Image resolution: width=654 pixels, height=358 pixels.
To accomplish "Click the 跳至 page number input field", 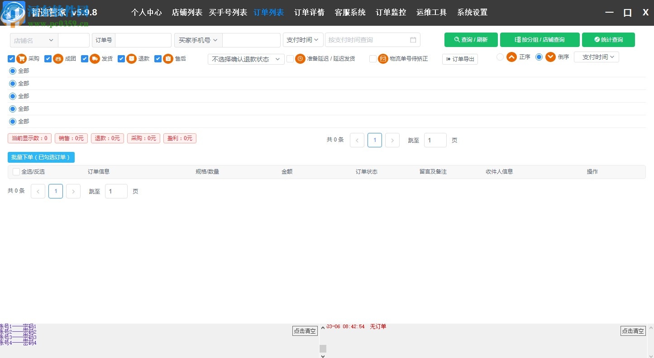I will coord(435,140).
